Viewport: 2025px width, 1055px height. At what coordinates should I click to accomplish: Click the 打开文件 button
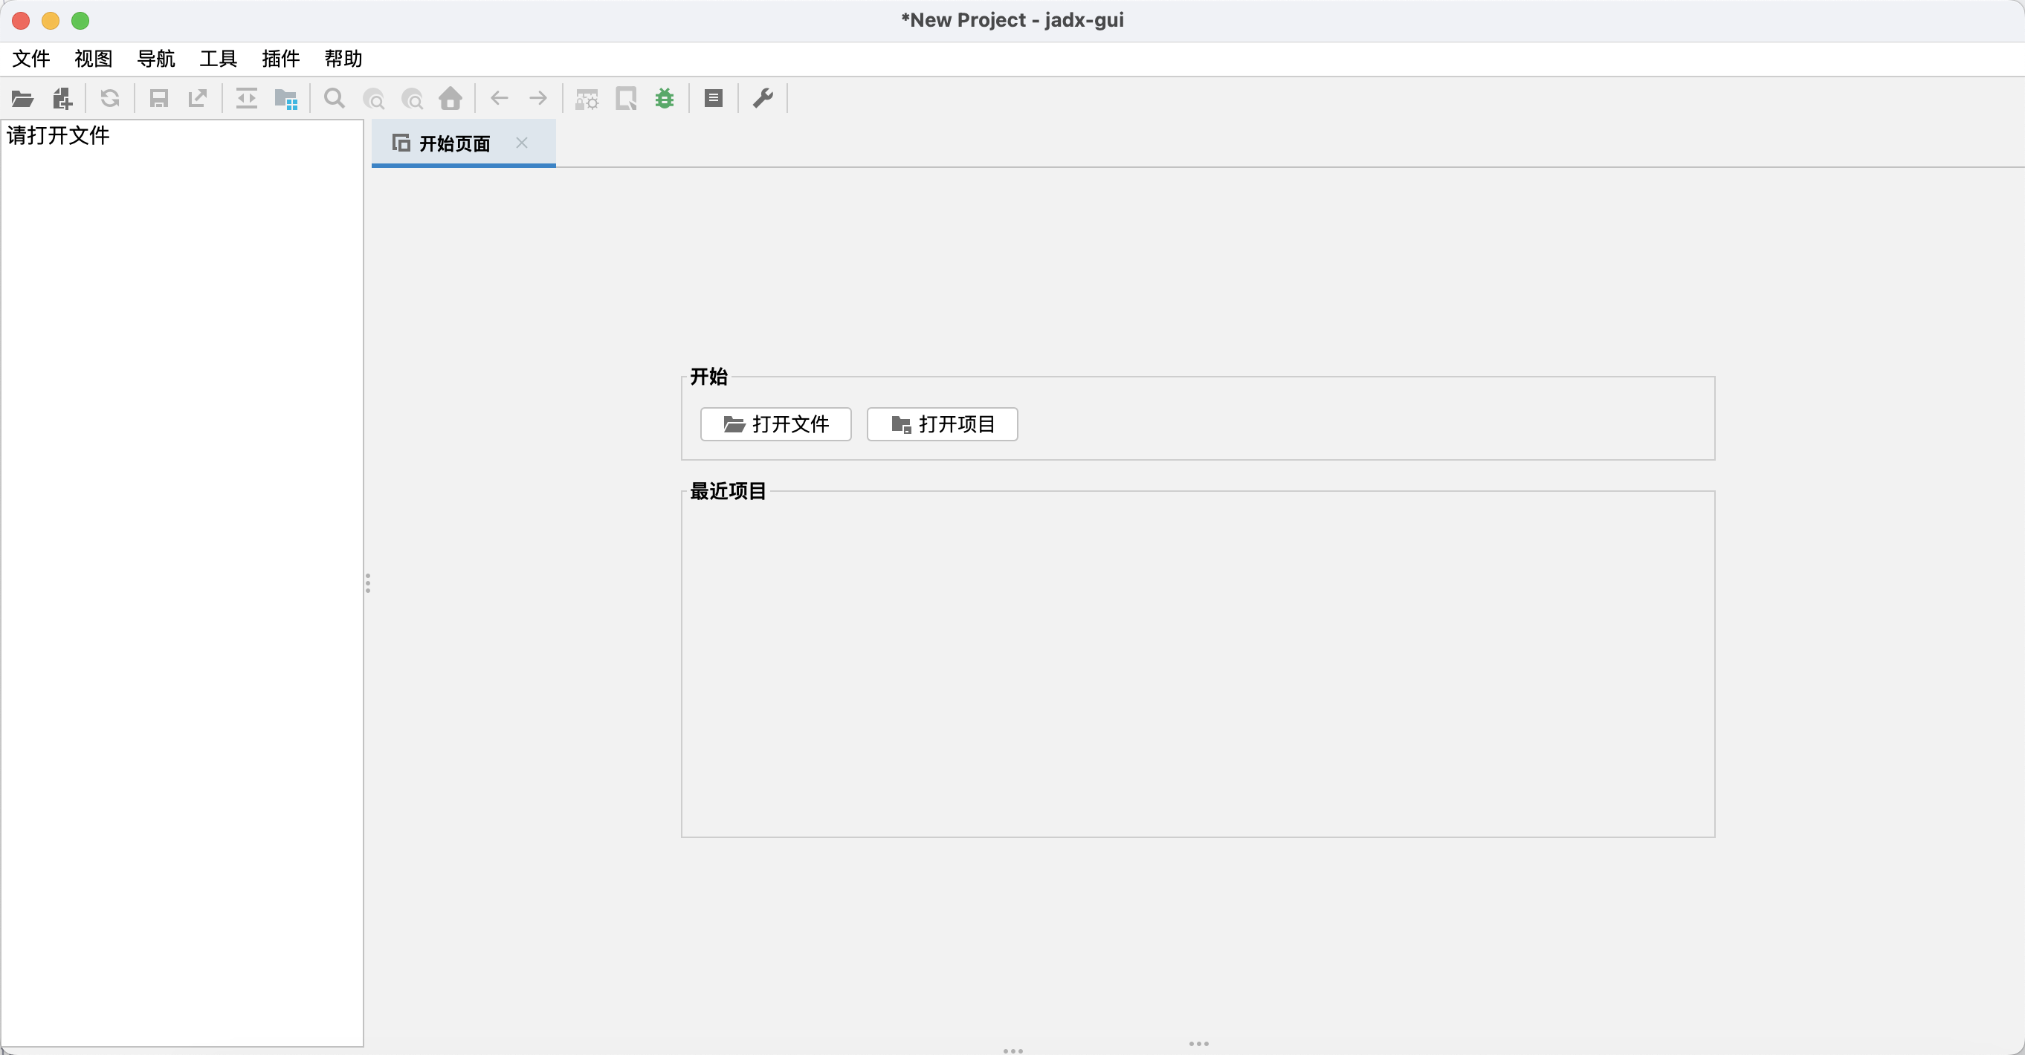776,424
